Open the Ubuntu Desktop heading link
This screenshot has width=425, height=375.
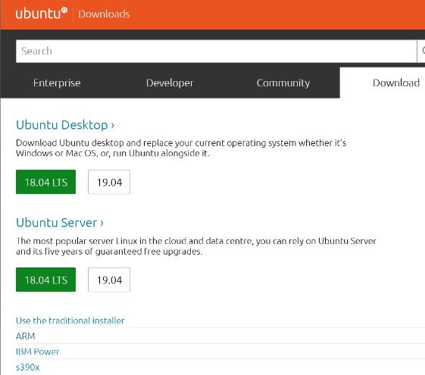[x=65, y=125]
